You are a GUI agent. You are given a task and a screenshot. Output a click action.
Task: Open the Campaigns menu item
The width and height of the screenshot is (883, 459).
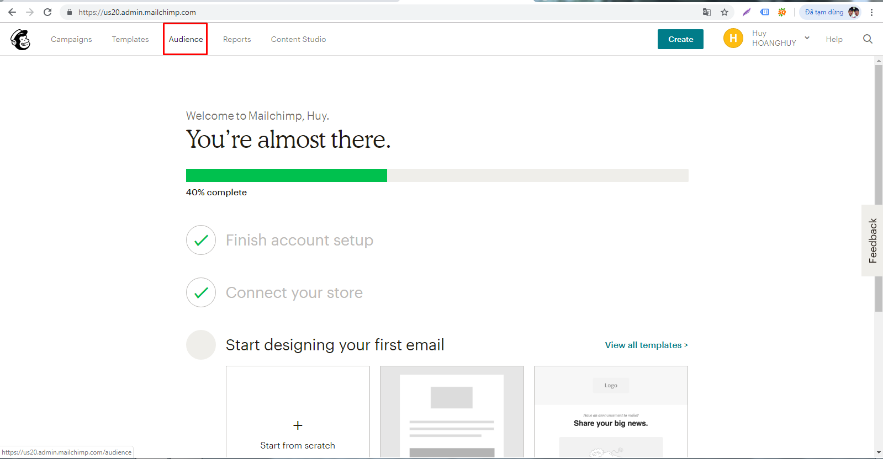point(71,39)
